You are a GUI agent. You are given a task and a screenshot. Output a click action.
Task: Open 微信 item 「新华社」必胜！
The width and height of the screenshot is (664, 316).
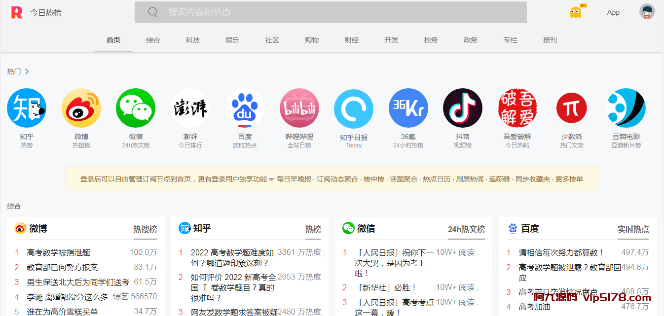(386, 287)
